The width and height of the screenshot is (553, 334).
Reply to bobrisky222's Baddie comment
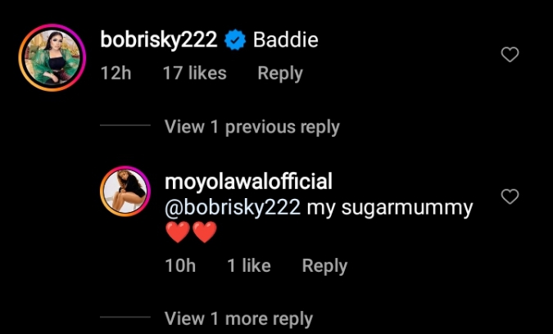279,74
